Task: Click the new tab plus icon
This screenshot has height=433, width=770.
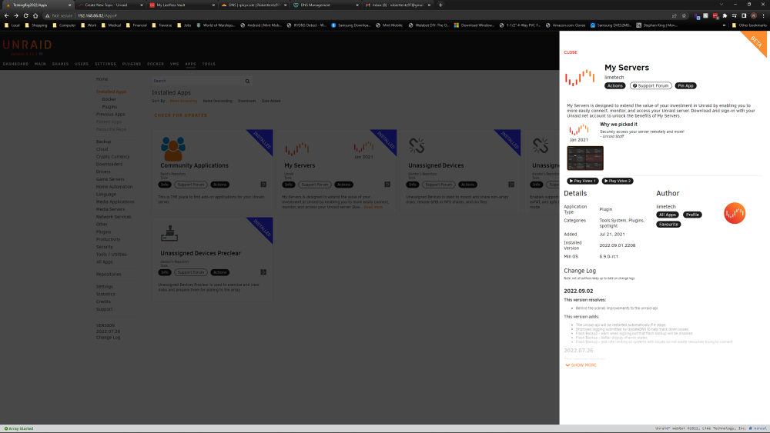Action: [440, 5]
